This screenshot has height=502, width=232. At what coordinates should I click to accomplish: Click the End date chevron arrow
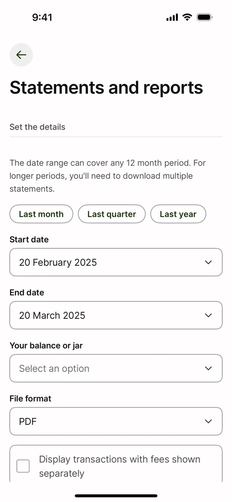pyautogui.click(x=208, y=316)
